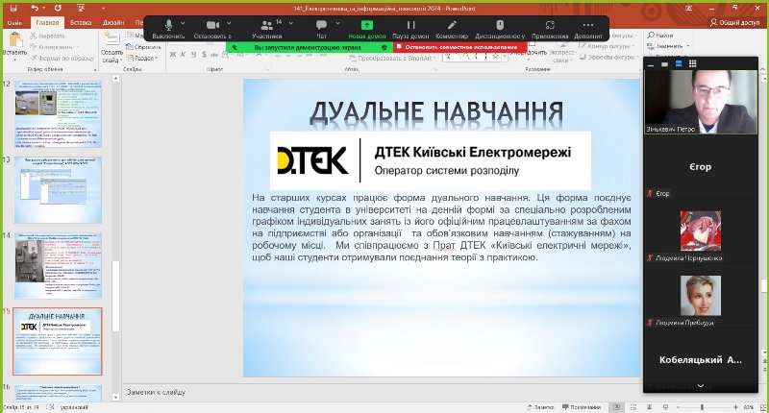Click the zoom slider handle
The height and width of the screenshot is (413, 769).
702,407
